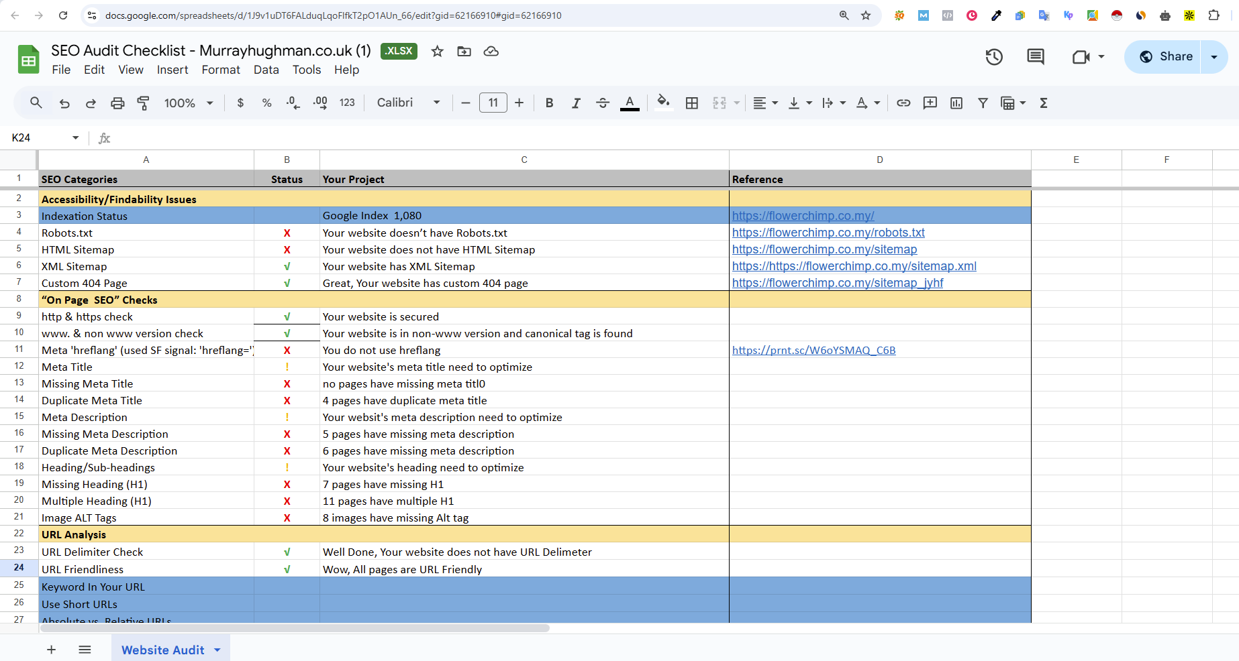1239x661 pixels.
Task: Select the Website Audit tab
Action: [162, 650]
